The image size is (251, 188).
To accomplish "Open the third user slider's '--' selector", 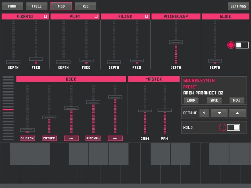I will point(71,139).
